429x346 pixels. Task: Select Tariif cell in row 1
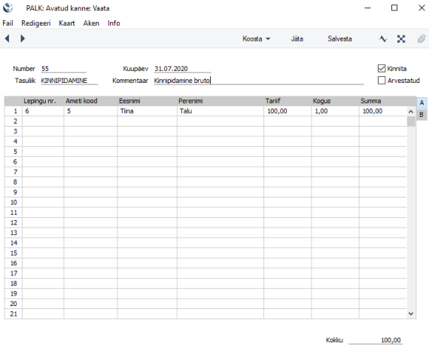pos(288,112)
